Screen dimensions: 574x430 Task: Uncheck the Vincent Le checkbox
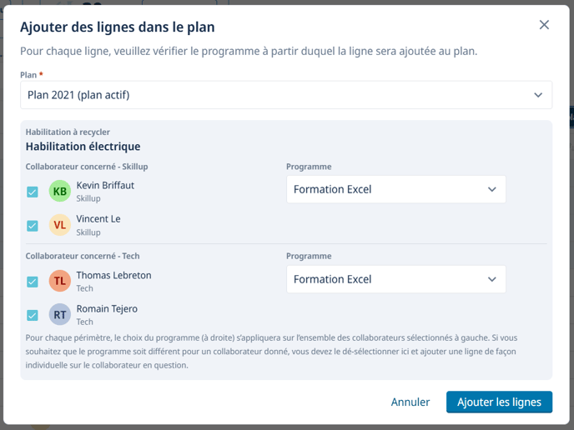tap(33, 226)
